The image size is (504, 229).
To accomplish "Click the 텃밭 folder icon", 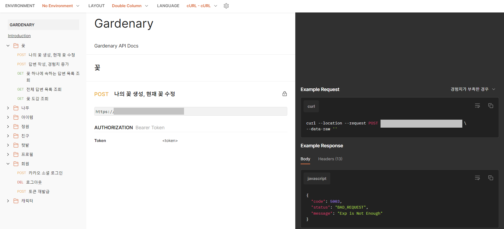I will [x=16, y=145].
